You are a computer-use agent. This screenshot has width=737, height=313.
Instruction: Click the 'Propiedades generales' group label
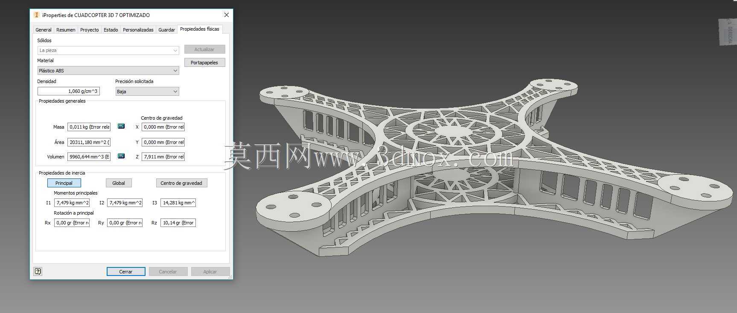click(x=62, y=101)
